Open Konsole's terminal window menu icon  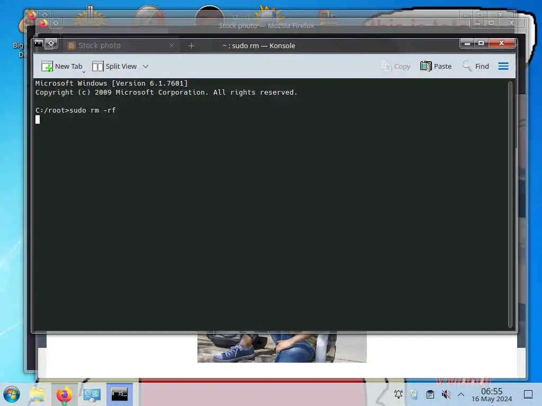38,43
